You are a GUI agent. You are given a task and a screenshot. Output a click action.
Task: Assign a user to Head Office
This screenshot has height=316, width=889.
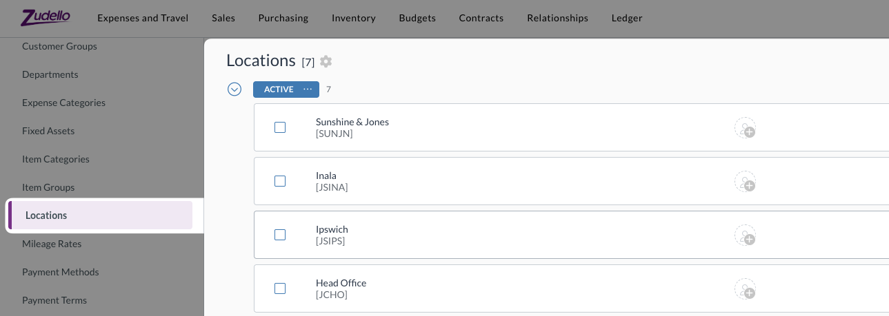745,289
